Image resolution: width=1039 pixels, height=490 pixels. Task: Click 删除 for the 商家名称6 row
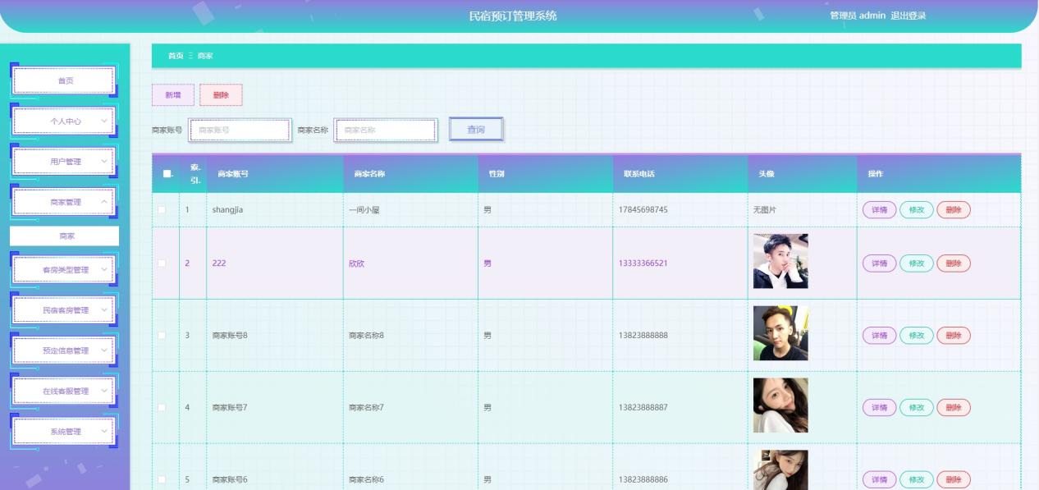954,479
